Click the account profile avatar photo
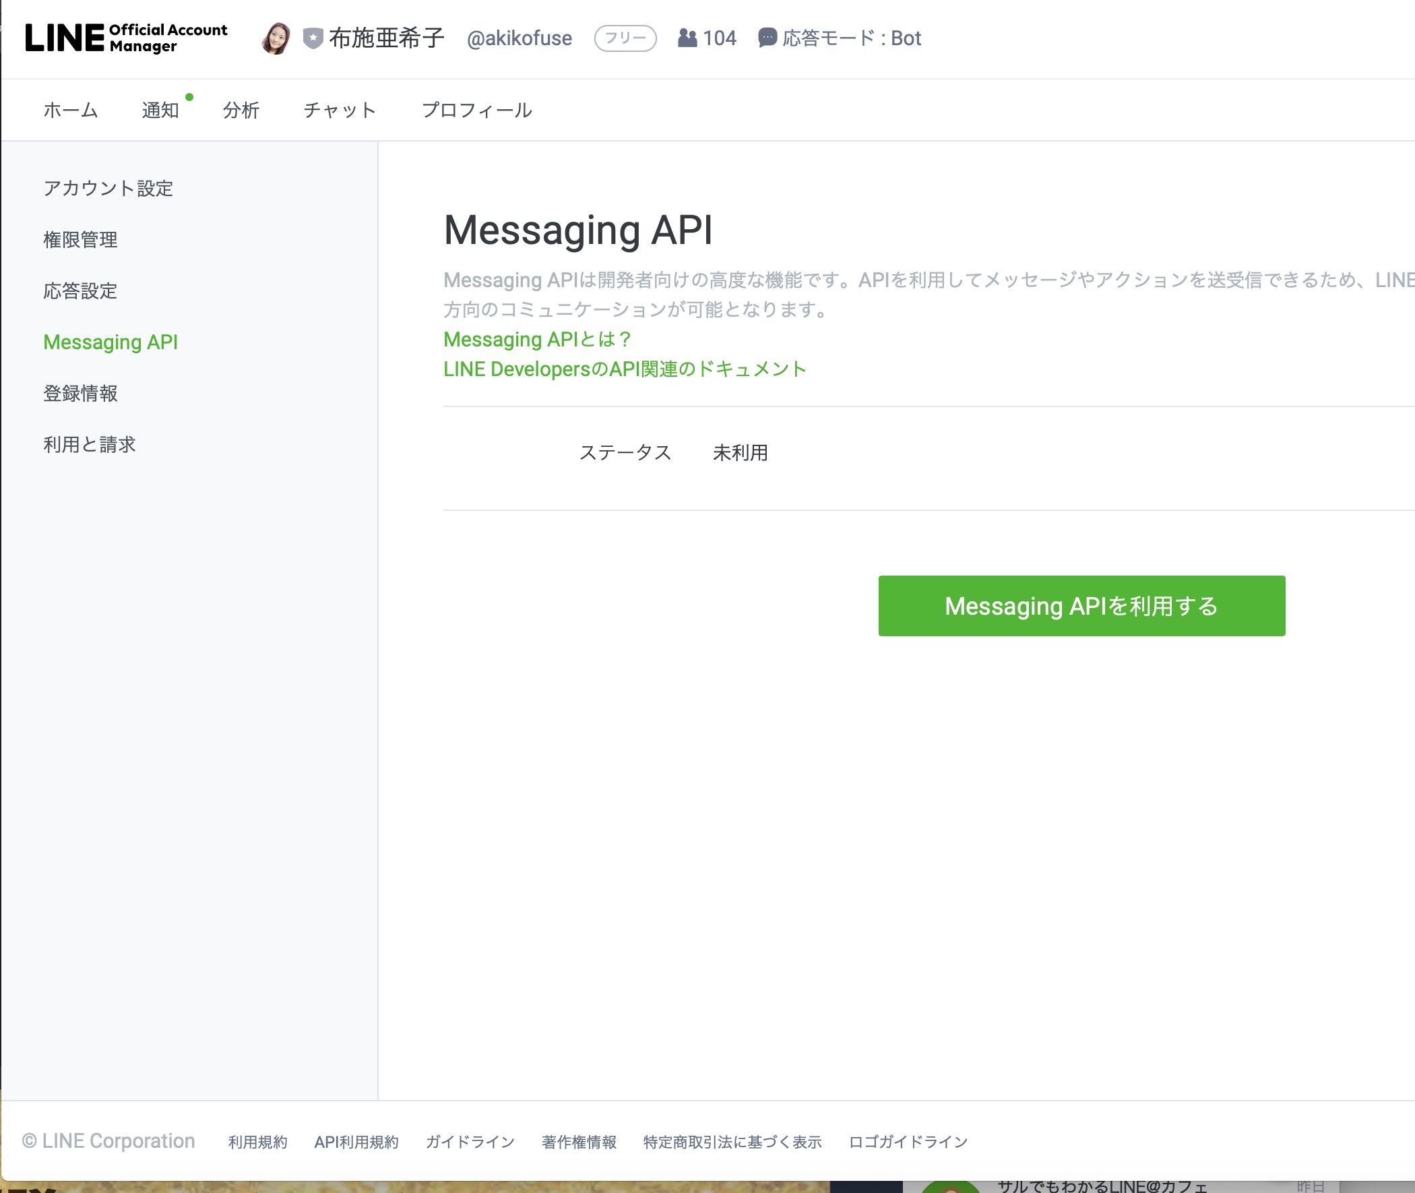Viewport: 1415px width, 1193px height. click(x=276, y=38)
